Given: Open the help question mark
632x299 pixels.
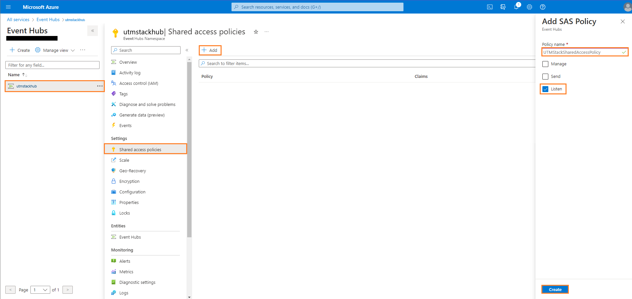Looking at the screenshot, I should [x=543, y=7].
